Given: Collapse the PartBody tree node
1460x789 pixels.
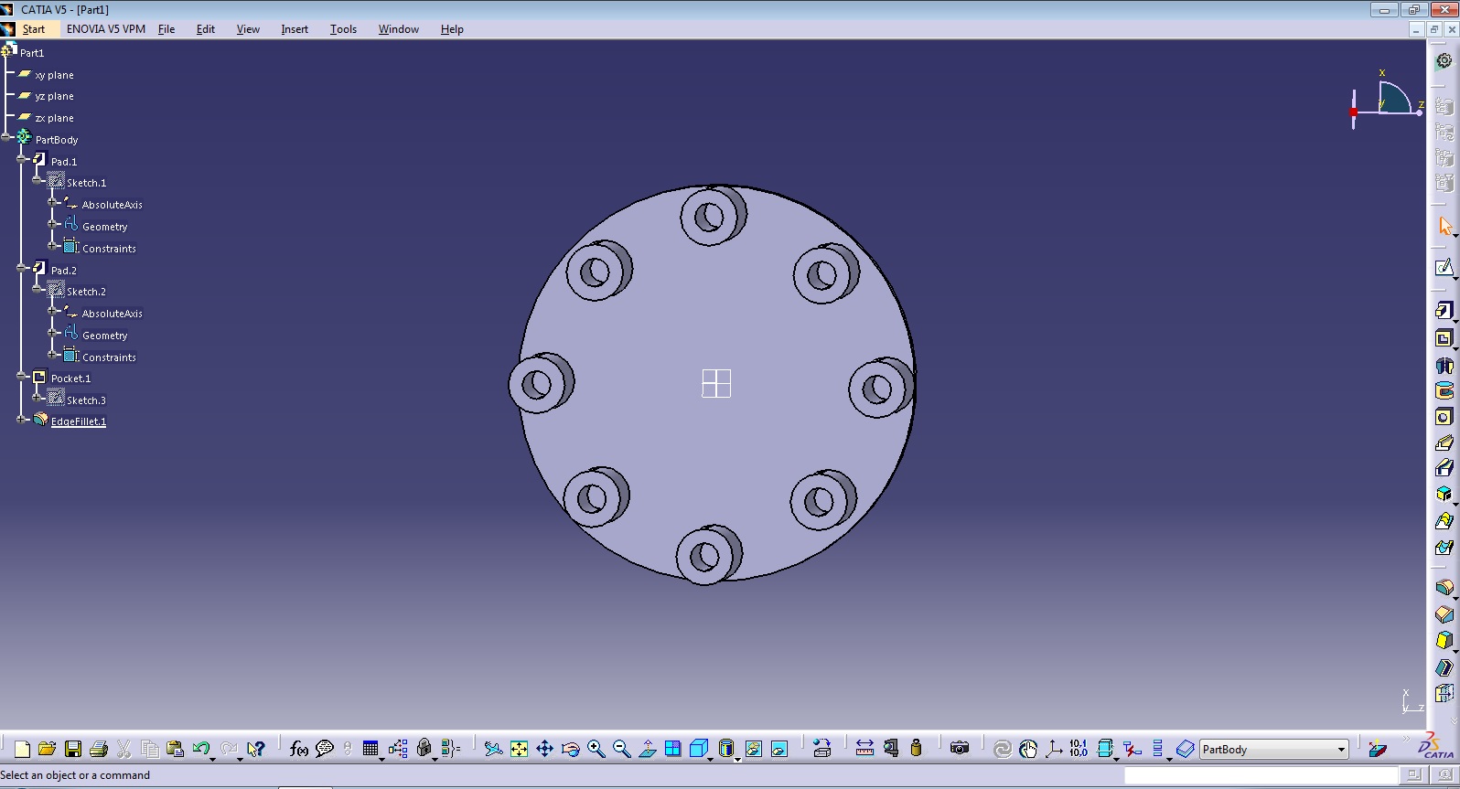Looking at the screenshot, I should 6,138.
